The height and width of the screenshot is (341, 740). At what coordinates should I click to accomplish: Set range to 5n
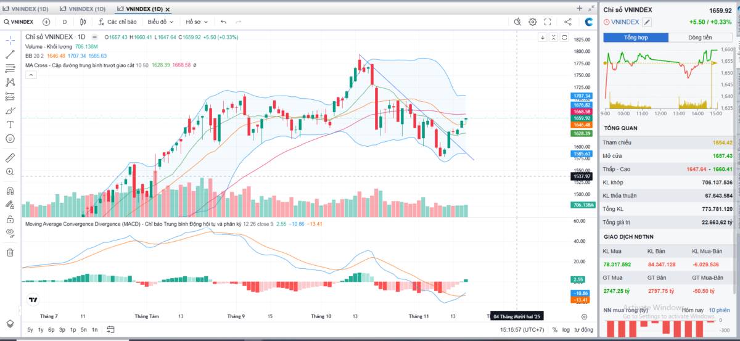[x=83, y=330]
